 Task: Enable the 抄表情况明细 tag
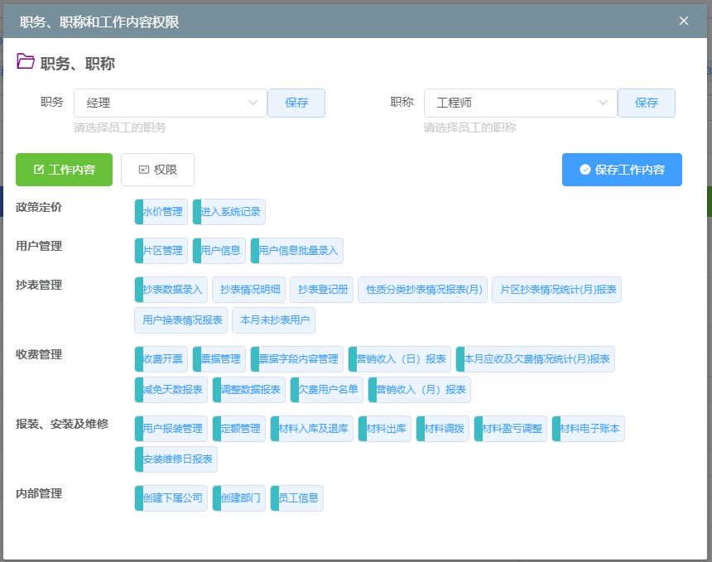(x=250, y=290)
